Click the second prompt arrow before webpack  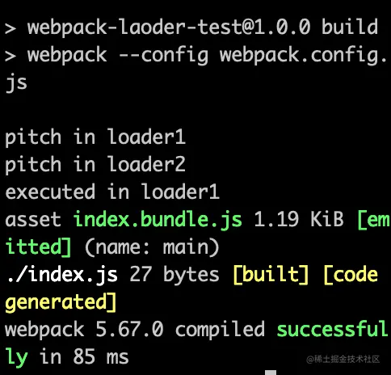[11, 56]
